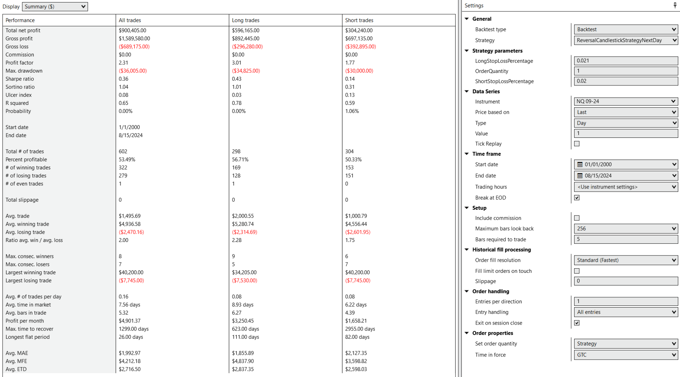Click the $900,405.00 total net profit value
The height and width of the screenshot is (377, 680).
coord(132,30)
